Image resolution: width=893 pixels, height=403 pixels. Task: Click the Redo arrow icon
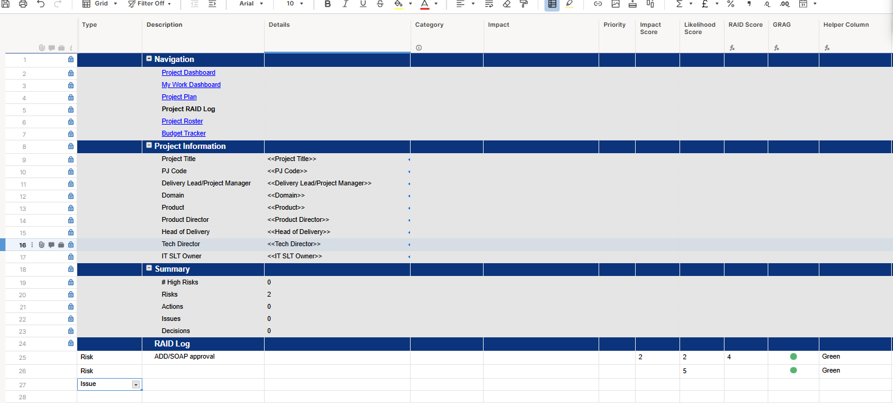(58, 4)
